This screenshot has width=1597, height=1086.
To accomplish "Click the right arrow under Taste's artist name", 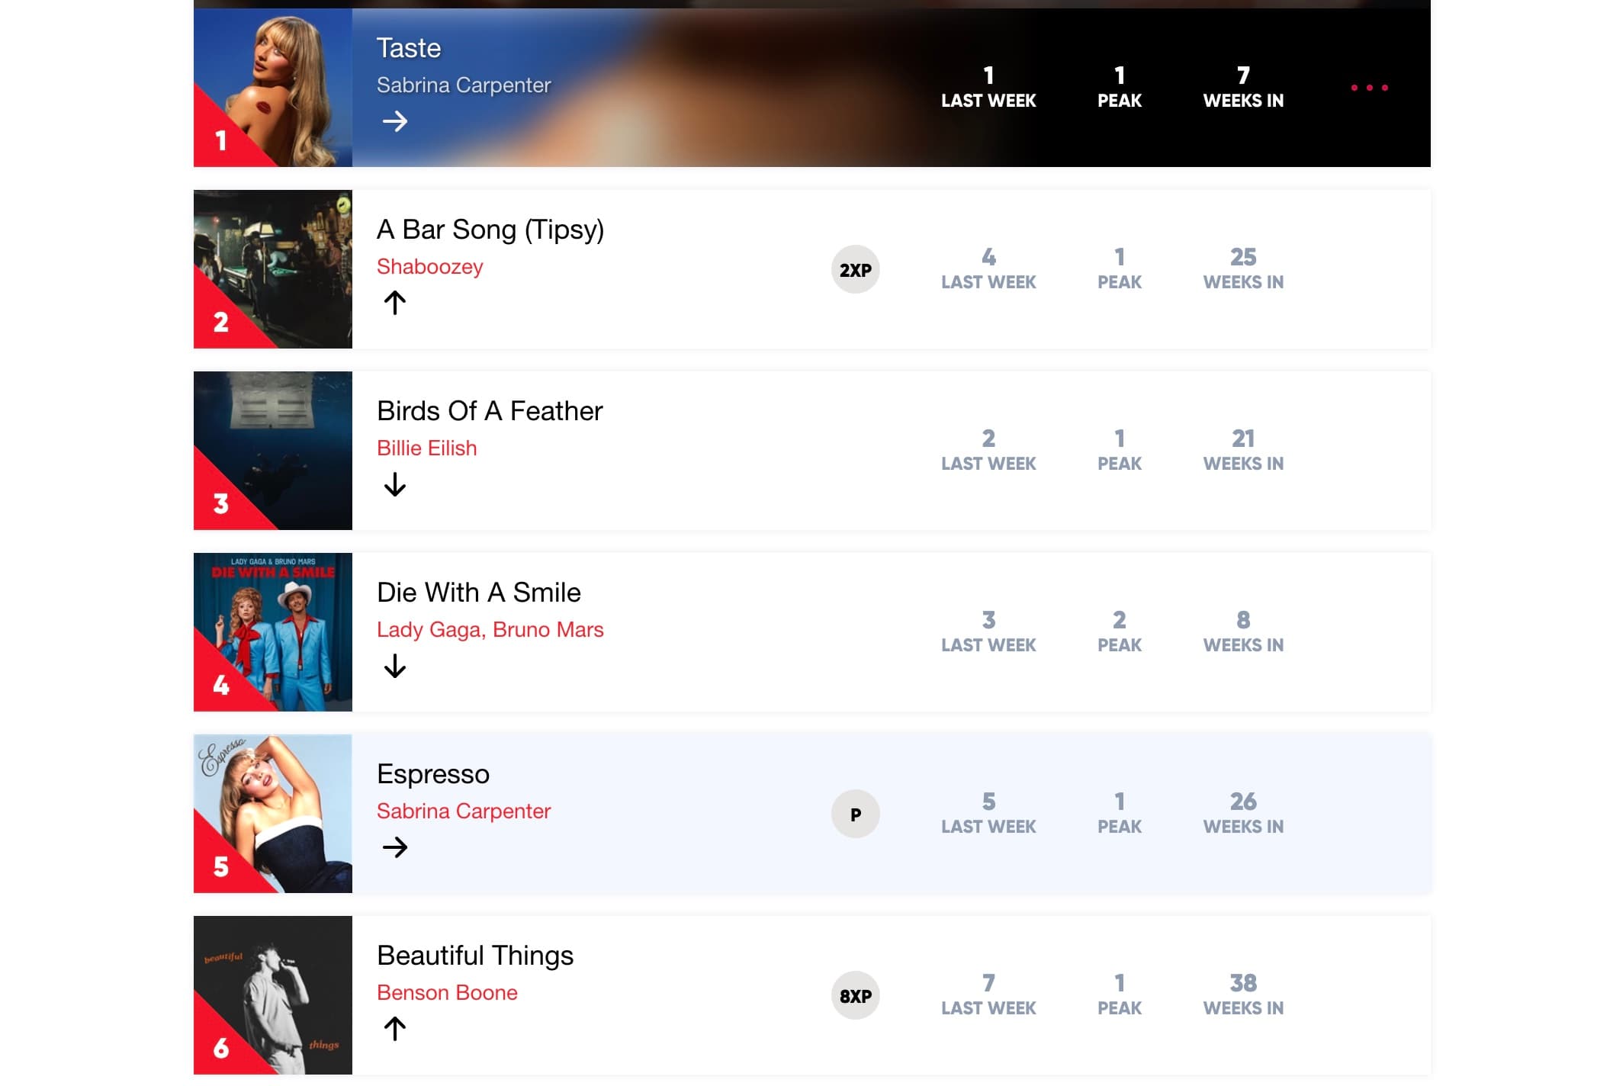I will 394,121.
